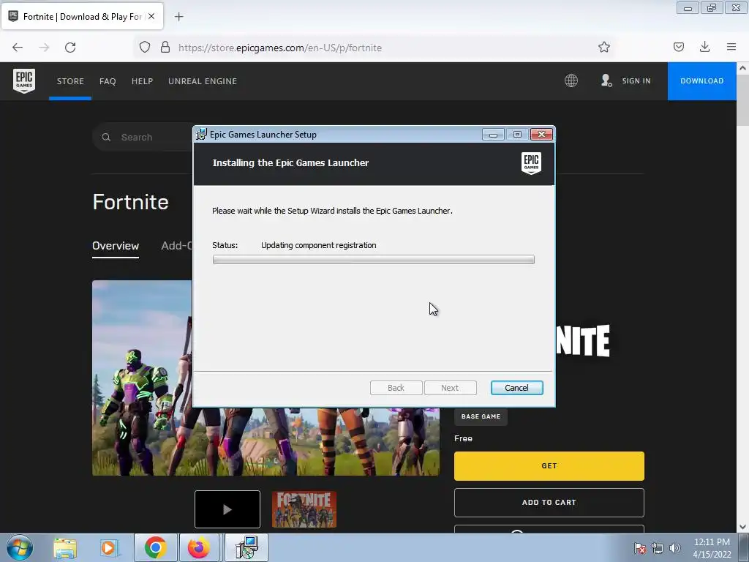The height and width of the screenshot is (562, 749).
Task: Launch the media player taskbar icon
Action: (x=110, y=548)
